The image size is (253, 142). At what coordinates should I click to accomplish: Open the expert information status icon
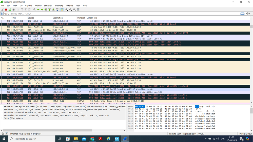pos(3,134)
